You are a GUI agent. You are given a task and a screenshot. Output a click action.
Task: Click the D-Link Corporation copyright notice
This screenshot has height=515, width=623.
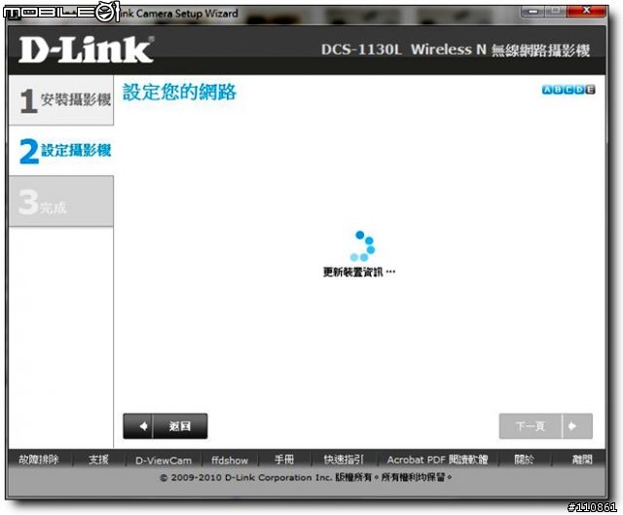tap(306, 477)
